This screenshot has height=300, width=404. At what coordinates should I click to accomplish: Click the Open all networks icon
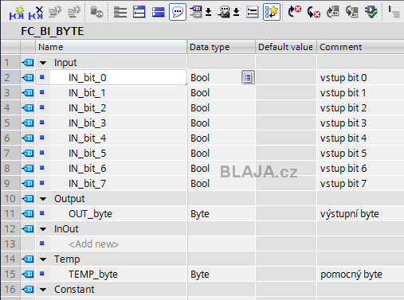click(139, 12)
